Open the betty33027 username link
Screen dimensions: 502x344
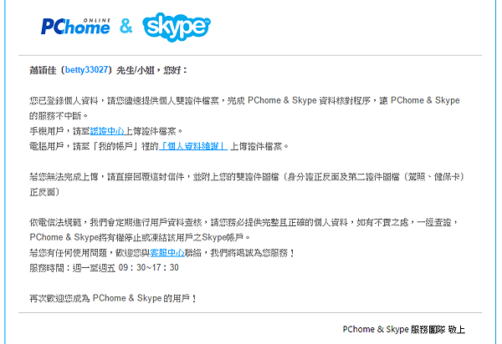click(86, 70)
